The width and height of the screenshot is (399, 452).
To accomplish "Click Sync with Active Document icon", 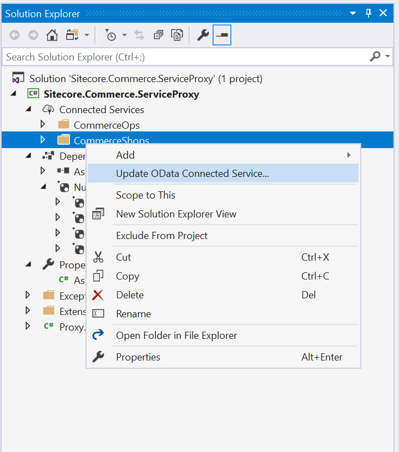I will pyautogui.click(x=139, y=35).
